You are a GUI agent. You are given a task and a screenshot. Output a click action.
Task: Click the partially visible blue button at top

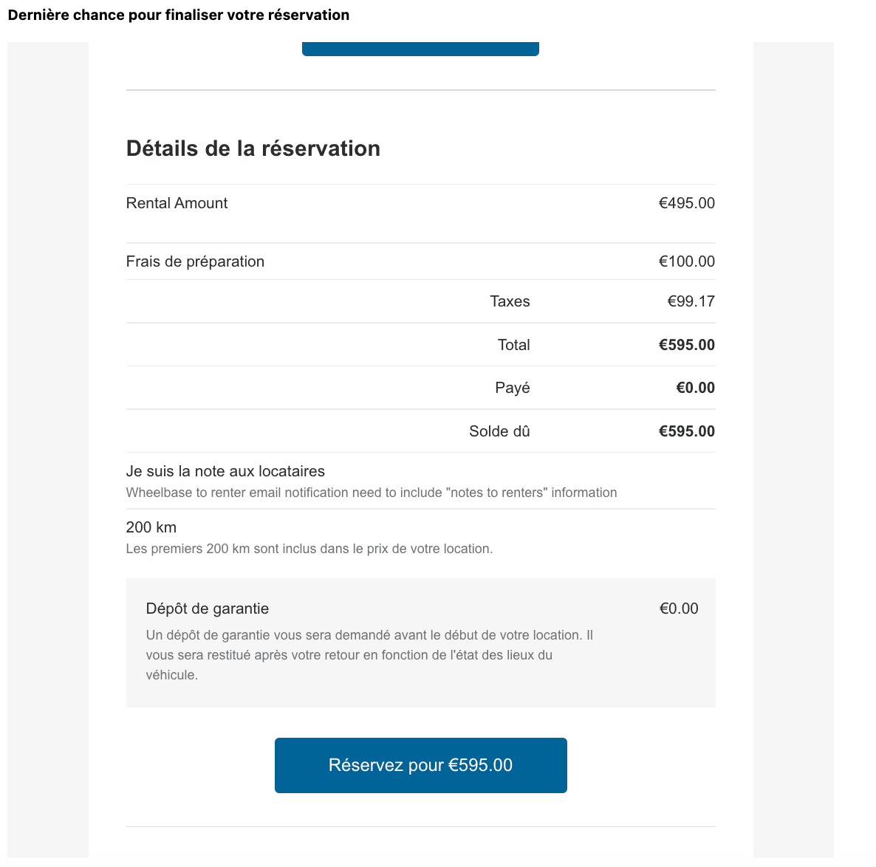pos(420,49)
